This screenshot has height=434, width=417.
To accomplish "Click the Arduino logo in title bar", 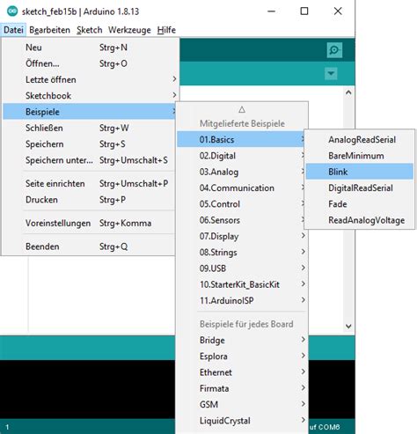I will click(12, 11).
